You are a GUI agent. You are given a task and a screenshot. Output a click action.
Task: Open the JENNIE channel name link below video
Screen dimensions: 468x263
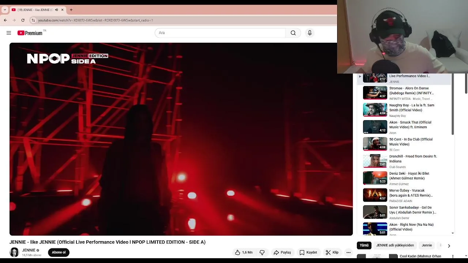[x=29, y=250]
